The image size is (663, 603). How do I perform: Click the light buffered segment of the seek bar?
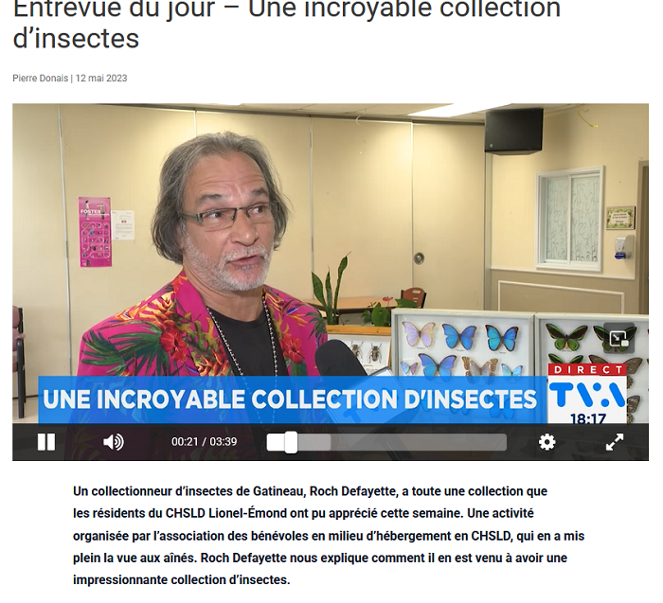point(314,442)
